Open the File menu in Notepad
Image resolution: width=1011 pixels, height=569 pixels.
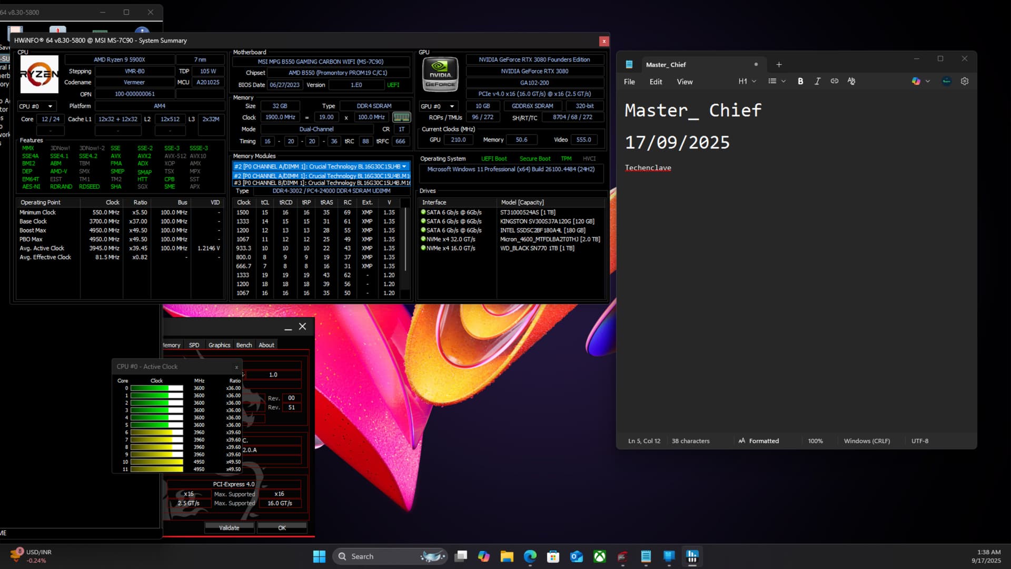point(629,82)
